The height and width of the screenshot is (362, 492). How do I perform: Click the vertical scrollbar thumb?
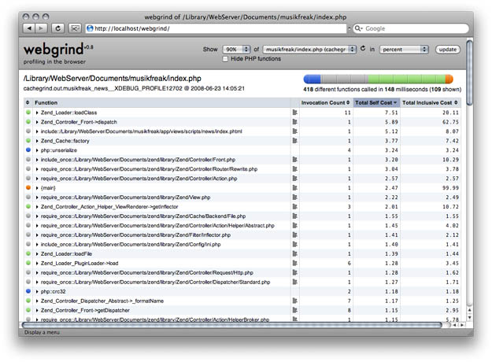(469, 72)
